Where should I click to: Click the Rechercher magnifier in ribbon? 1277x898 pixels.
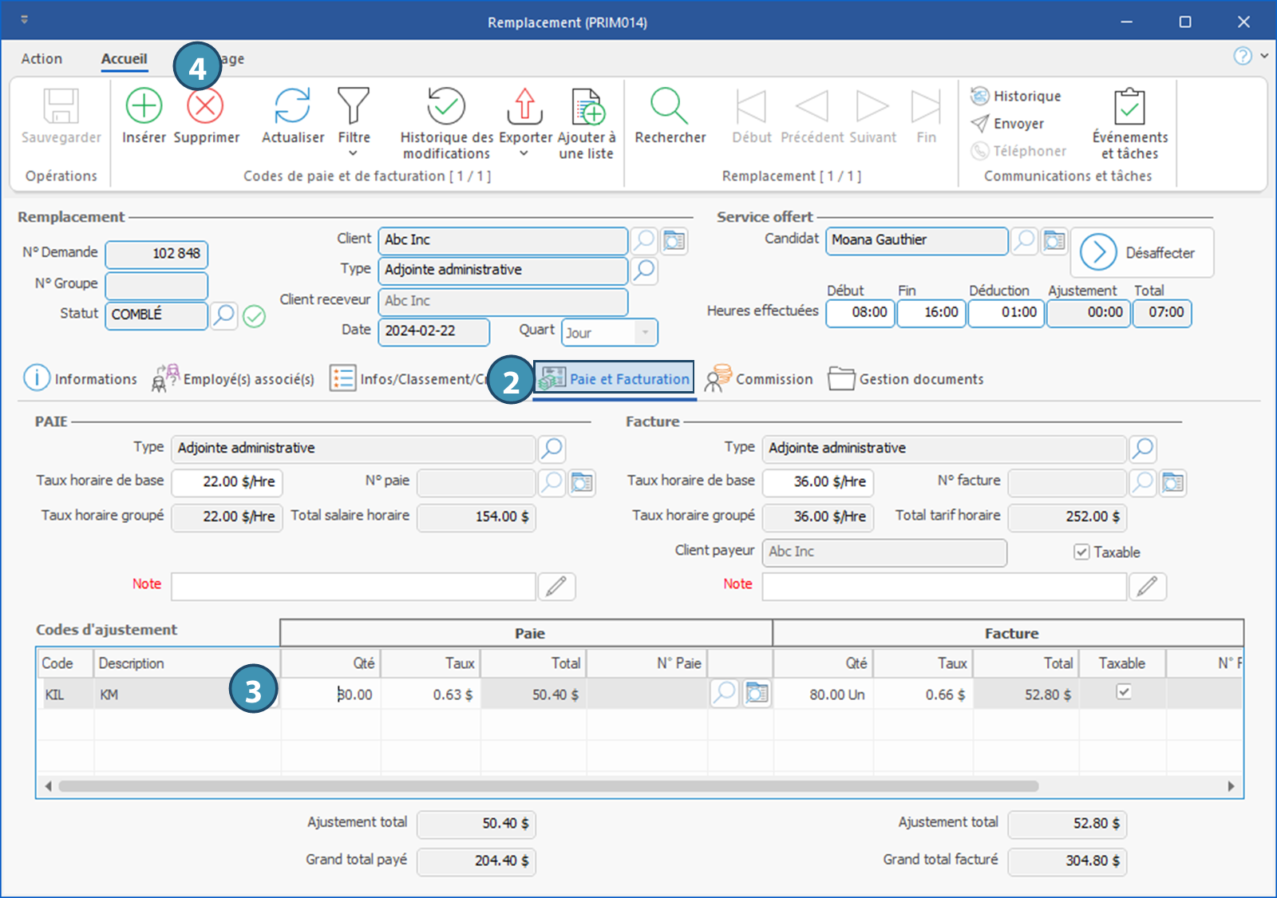click(x=669, y=106)
